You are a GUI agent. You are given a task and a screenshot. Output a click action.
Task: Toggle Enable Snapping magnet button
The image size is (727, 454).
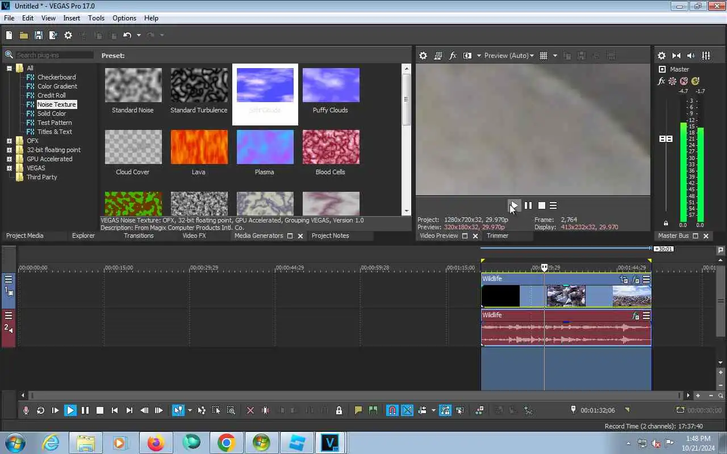[392, 410]
